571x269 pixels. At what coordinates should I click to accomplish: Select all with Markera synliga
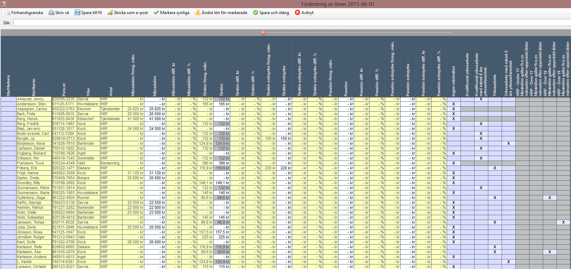pos(171,13)
